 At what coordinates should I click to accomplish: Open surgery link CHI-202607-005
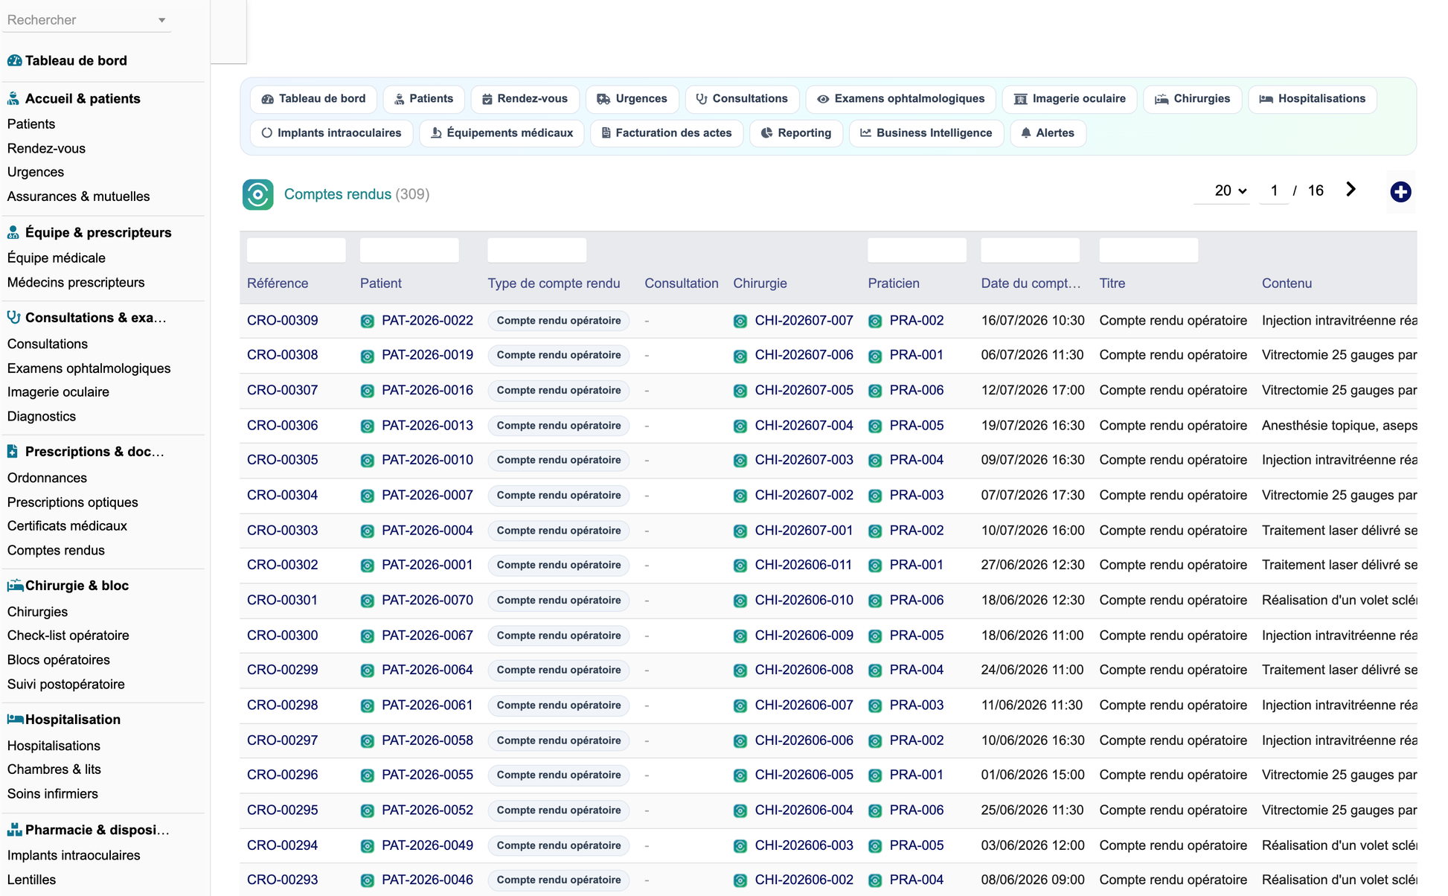tap(804, 390)
